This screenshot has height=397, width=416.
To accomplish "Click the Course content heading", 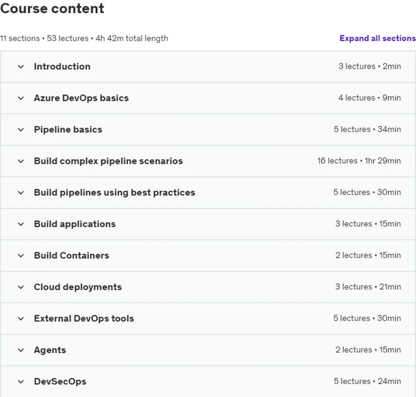I will point(52,9).
